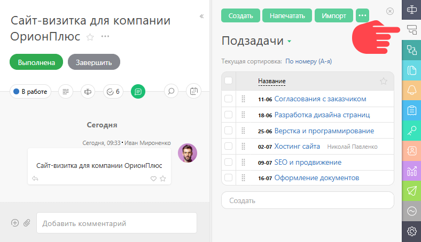Screen dimensions: 421x242
Task: Open the blue clipboard sidebar icon
Action: [x=411, y=110]
